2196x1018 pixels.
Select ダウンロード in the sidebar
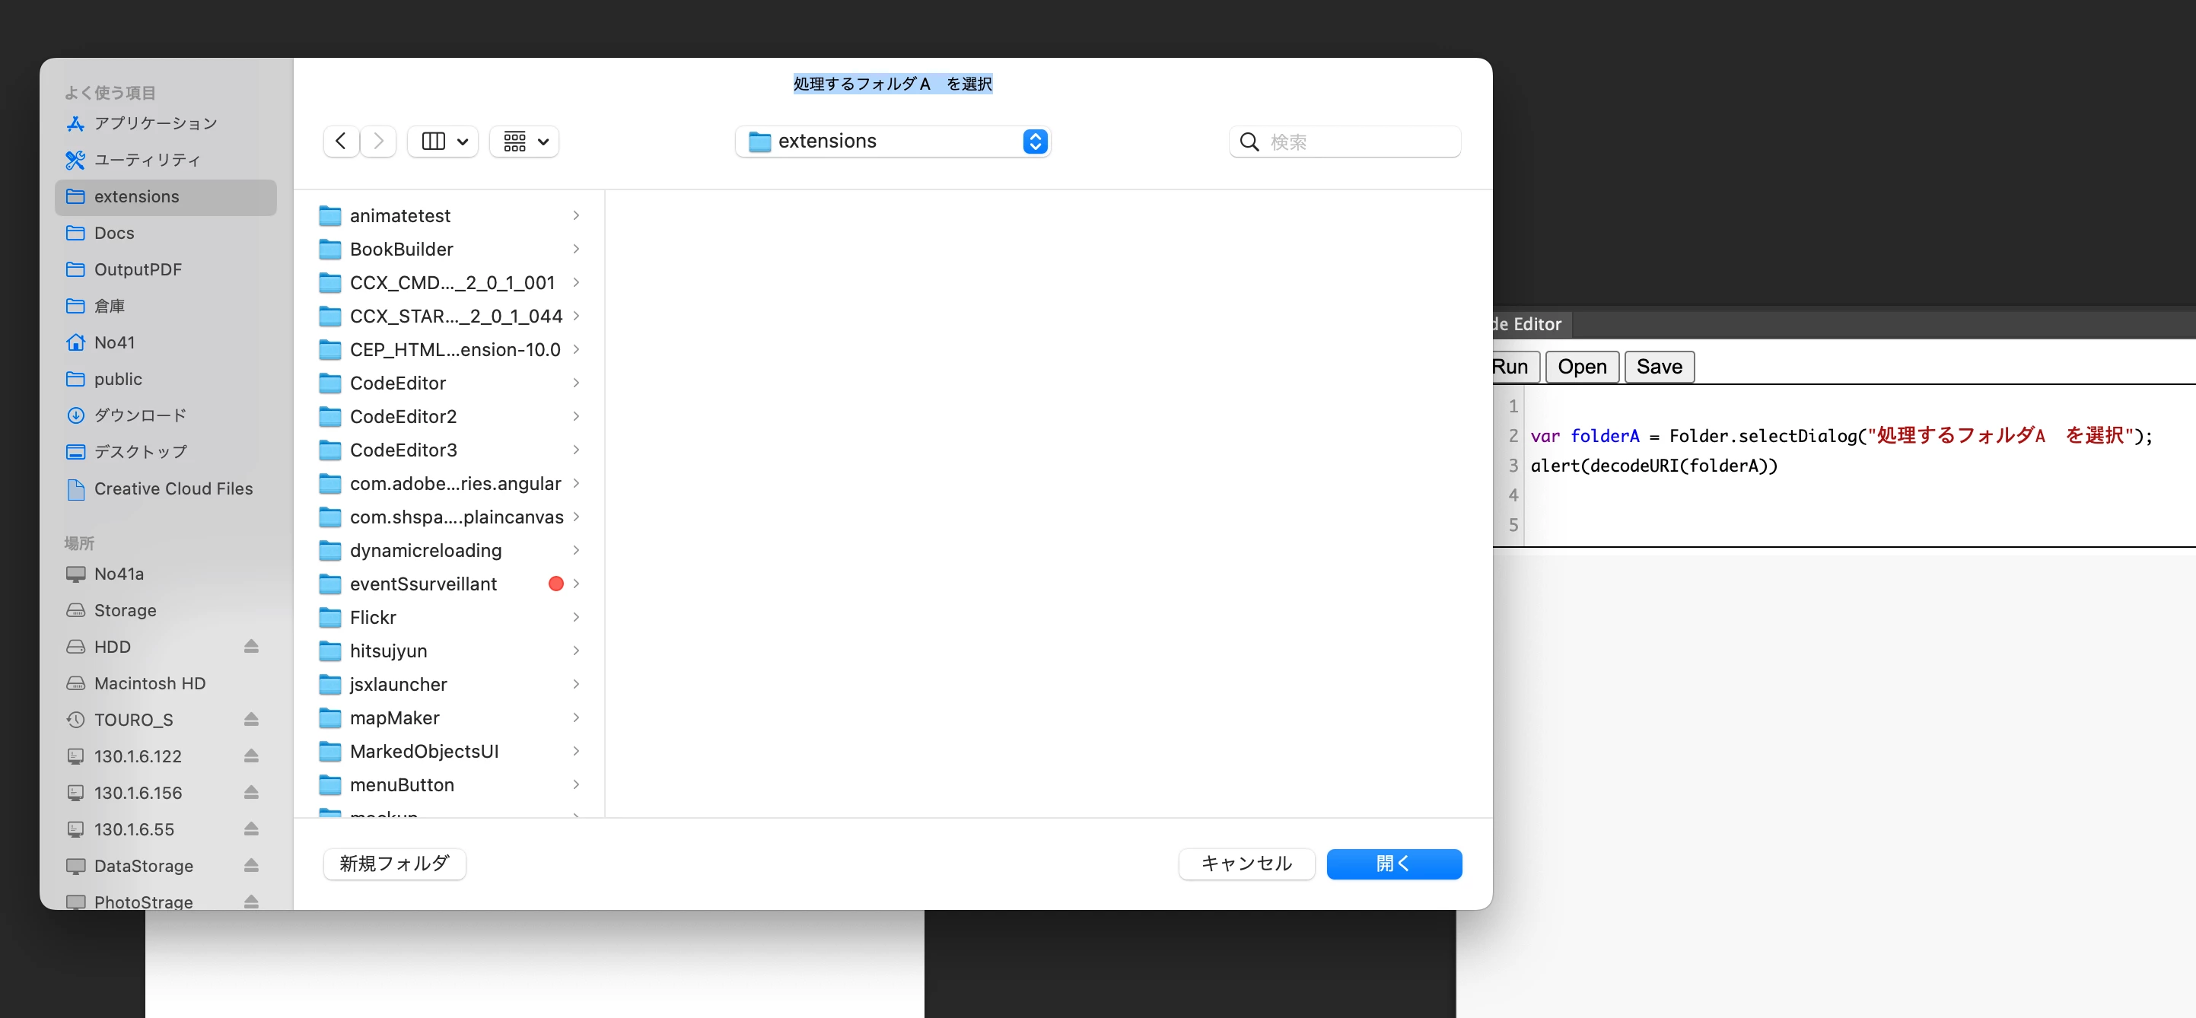point(140,415)
